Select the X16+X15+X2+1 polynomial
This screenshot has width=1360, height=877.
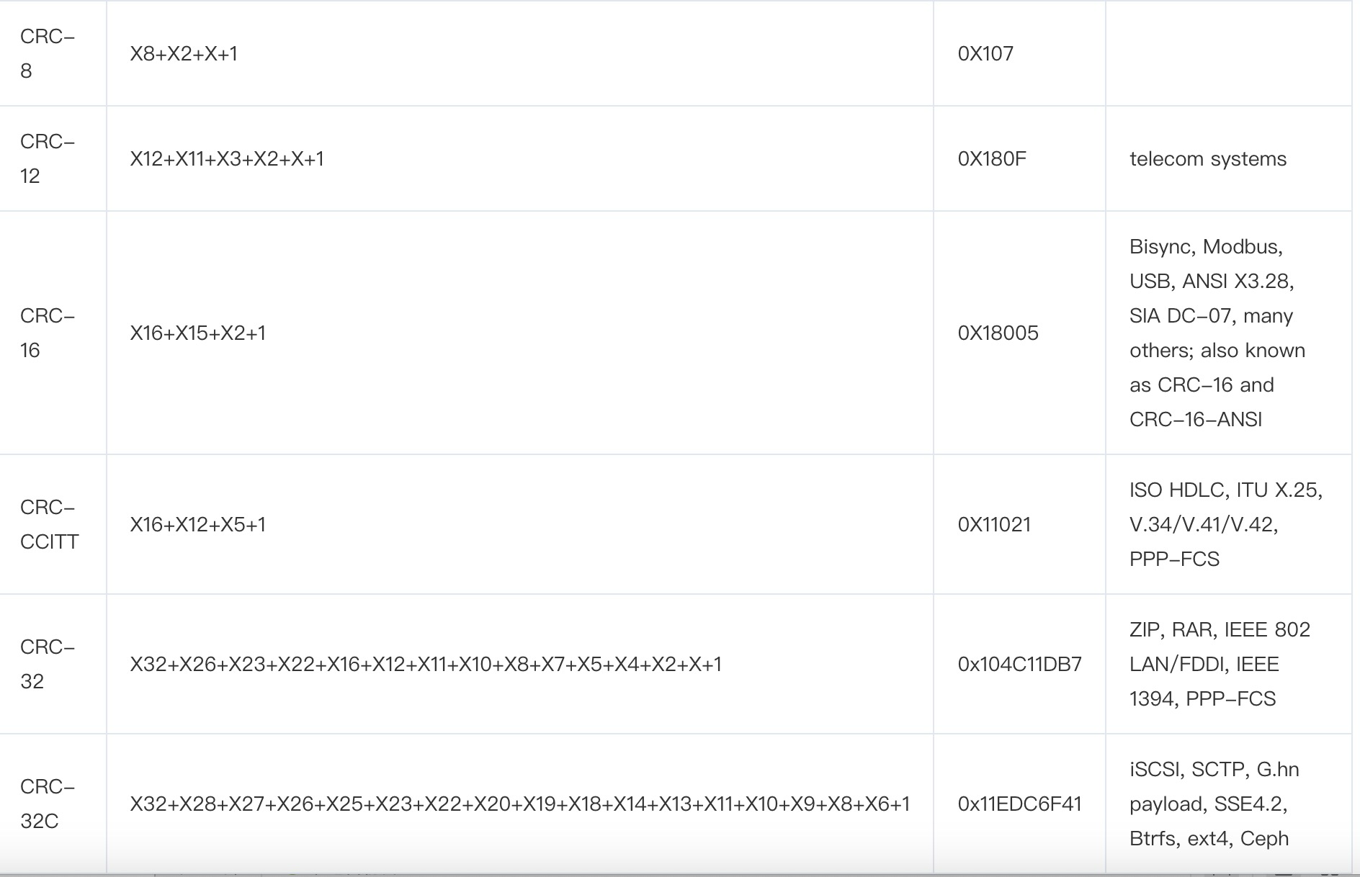pos(198,333)
